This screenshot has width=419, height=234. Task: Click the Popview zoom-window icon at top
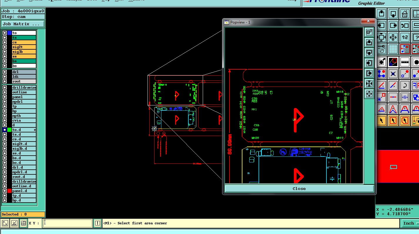[369, 32]
